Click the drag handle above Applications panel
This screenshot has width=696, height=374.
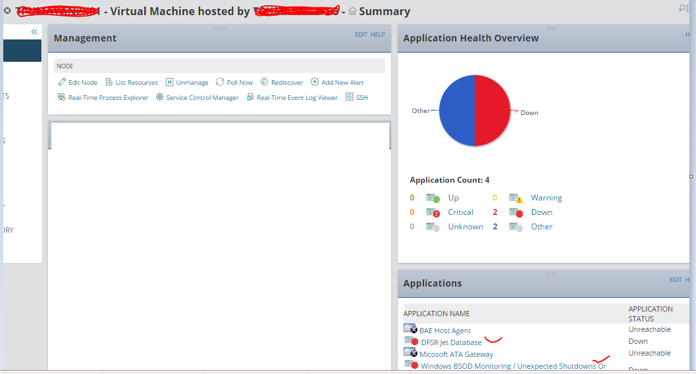[551, 274]
